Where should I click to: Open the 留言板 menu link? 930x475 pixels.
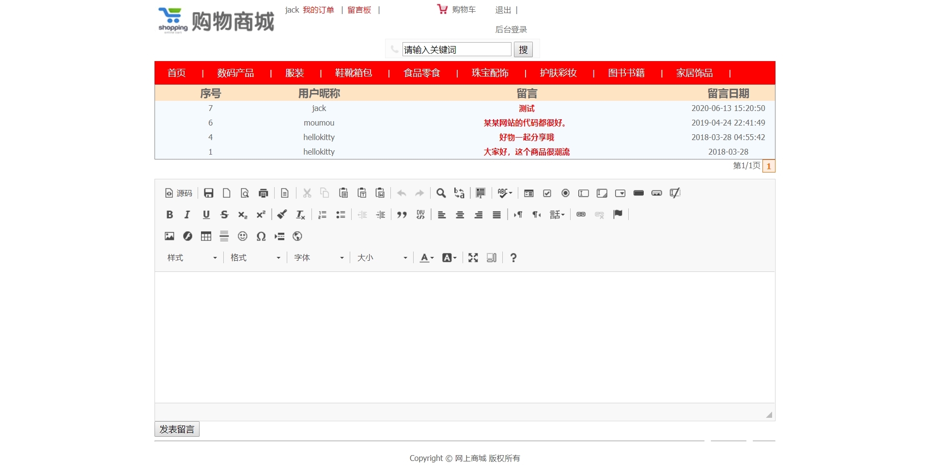pyautogui.click(x=358, y=10)
